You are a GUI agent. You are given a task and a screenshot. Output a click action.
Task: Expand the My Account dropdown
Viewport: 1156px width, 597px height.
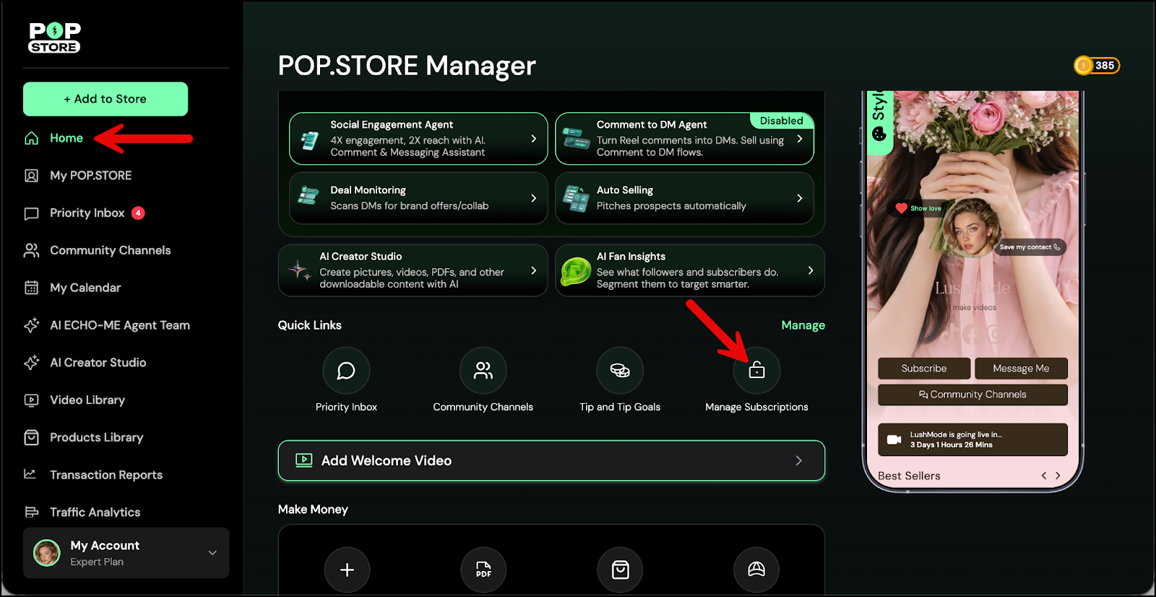tap(212, 553)
